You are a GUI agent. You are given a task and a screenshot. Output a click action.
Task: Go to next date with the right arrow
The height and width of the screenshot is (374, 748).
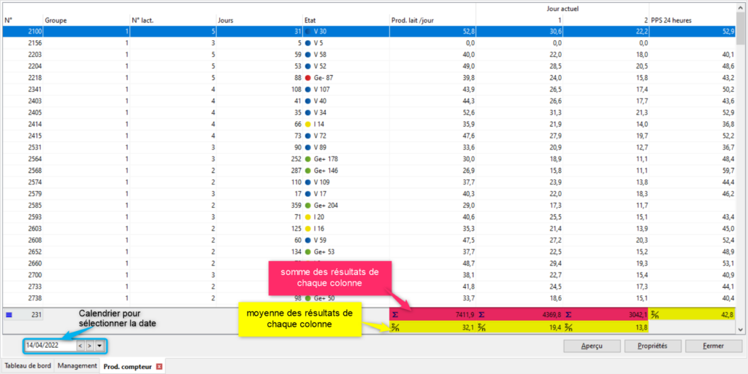[x=89, y=346]
